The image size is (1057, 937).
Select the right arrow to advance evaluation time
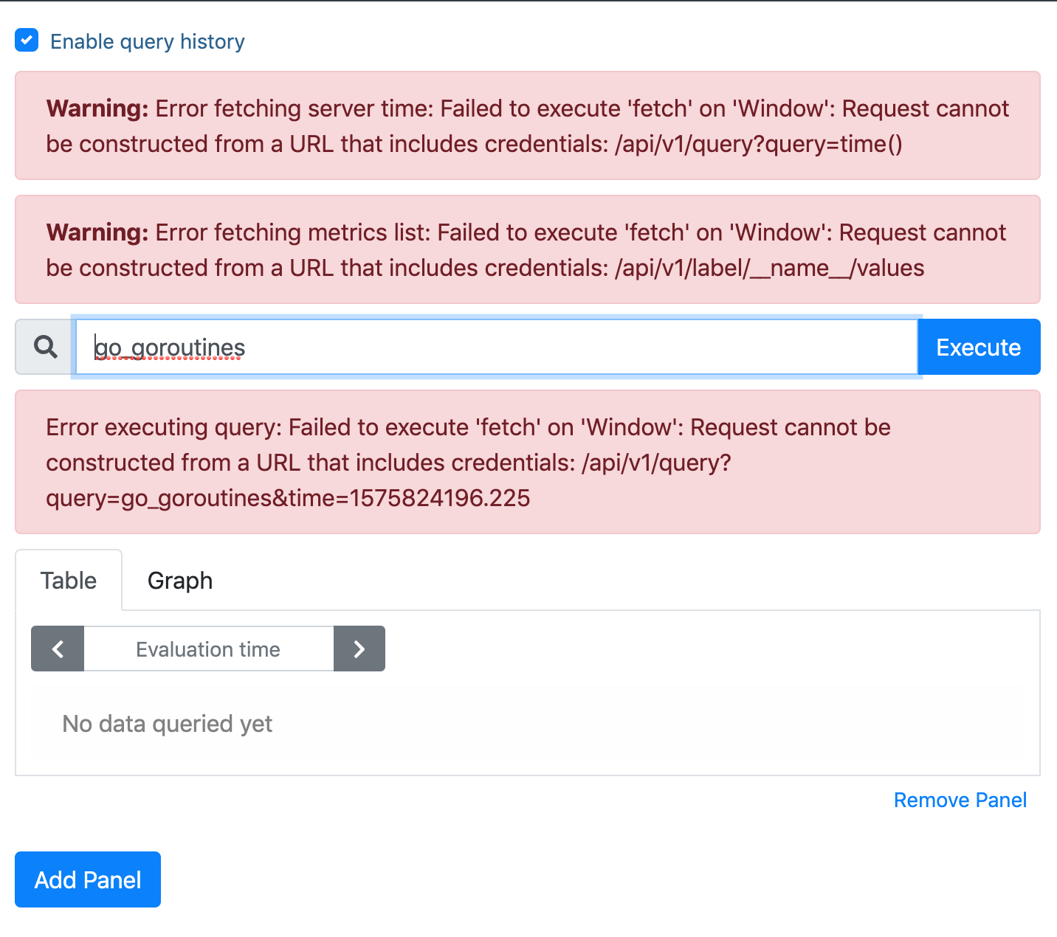tap(359, 649)
